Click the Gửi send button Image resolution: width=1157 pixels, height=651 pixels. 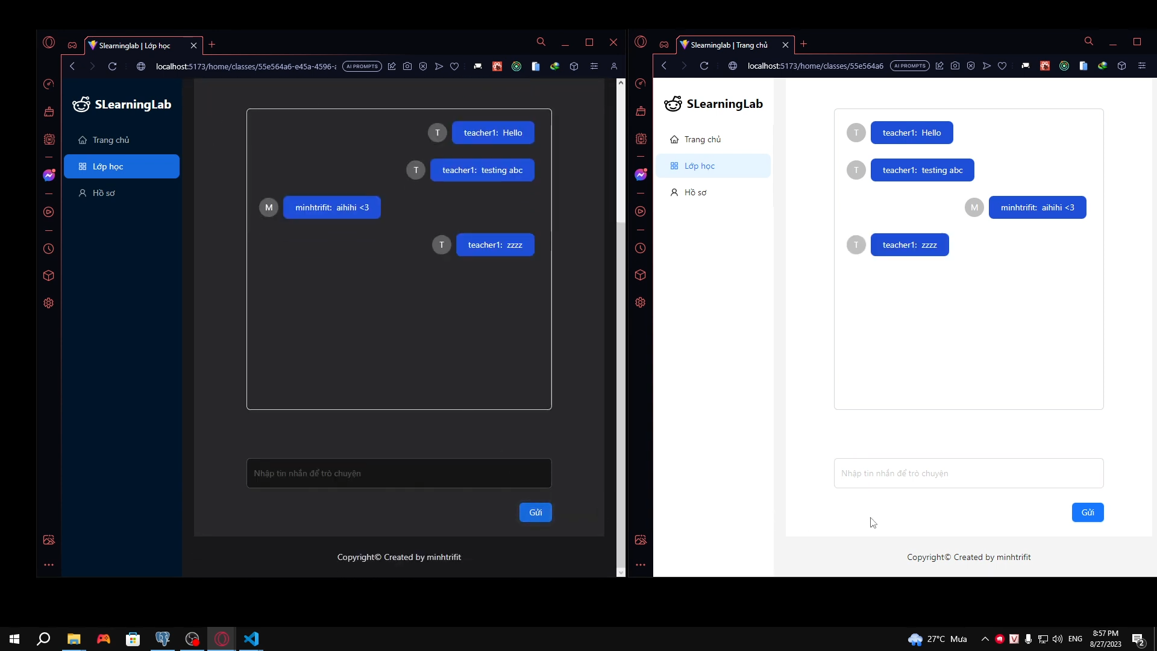click(535, 512)
